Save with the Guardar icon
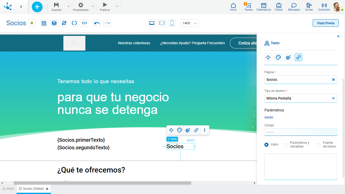345x194 pixels. (57, 5)
